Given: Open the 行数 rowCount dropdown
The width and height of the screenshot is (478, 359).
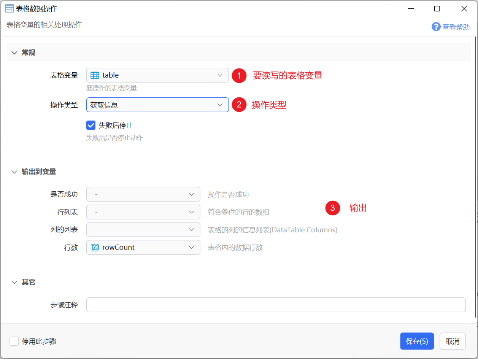Looking at the screenshot, I should click(x=143, y=248).
